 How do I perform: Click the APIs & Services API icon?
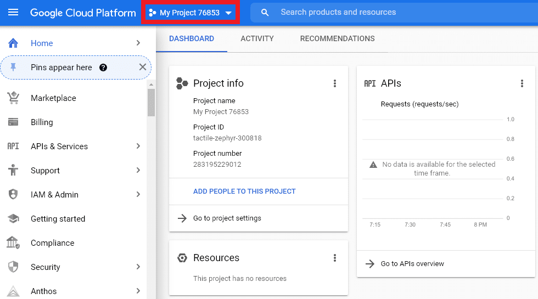pyautogui.click(x=13, y=146)
